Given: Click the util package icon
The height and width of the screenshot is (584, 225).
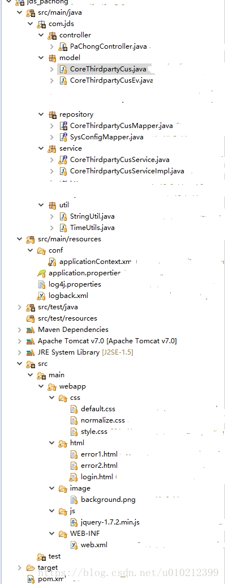Looking at the screenshot, I should tap(51, 205).
